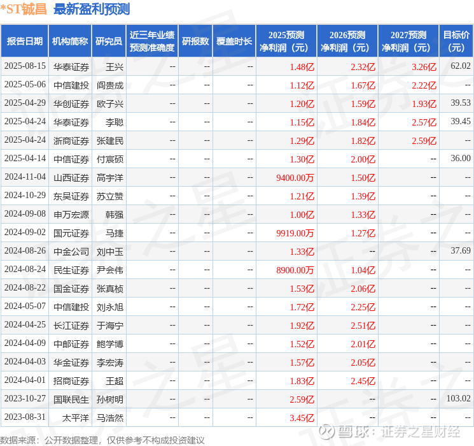Click institution 招商证券
The image size is (474, 446).
71,381
